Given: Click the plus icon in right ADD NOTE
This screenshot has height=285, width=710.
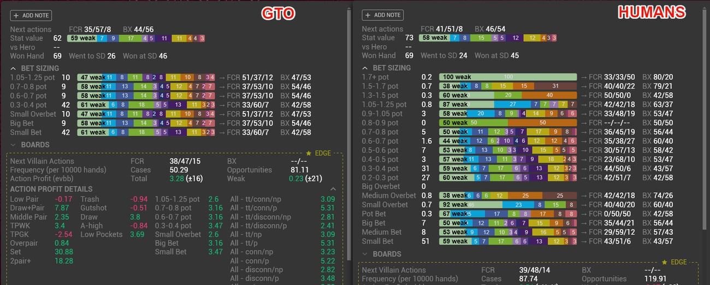Looking at the screenshot, I should click(368, 15).
